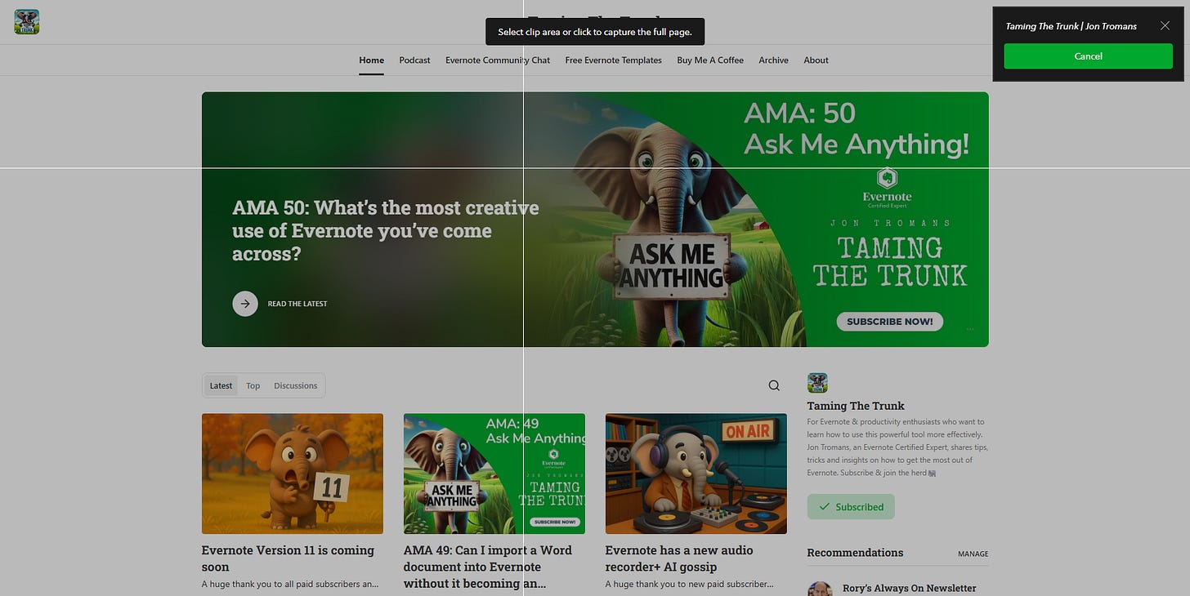Screen dimensions: 1190x596
Task: Close the Evernote web clipper popup
Action: point(1165,26)
